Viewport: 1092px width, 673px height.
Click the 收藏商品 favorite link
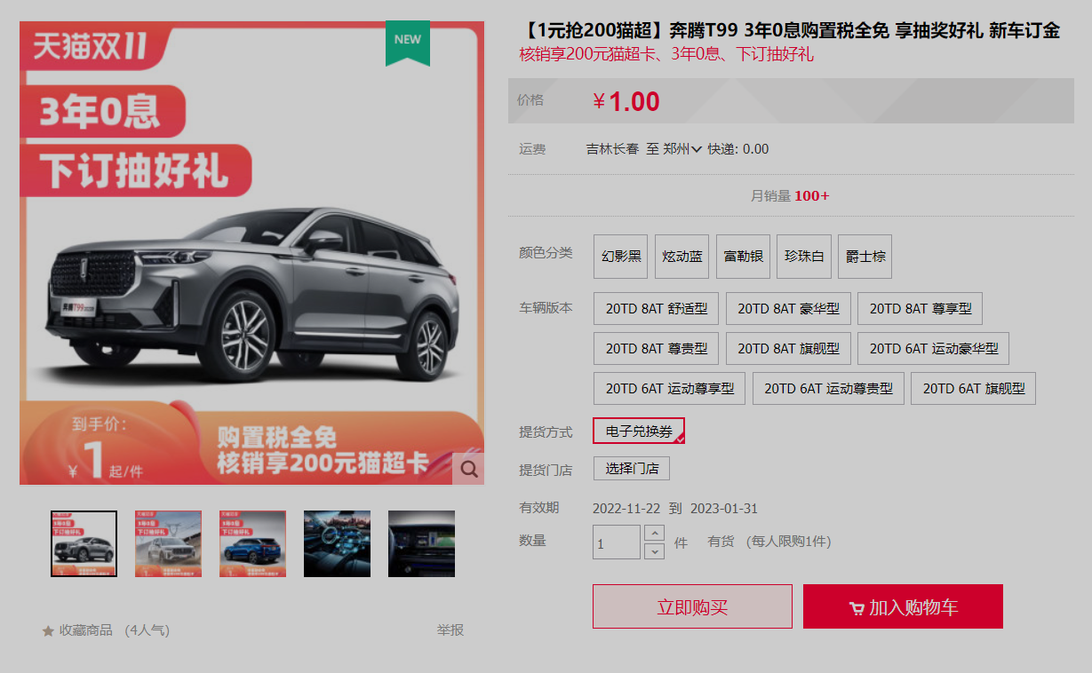click(x=86, y=630)
